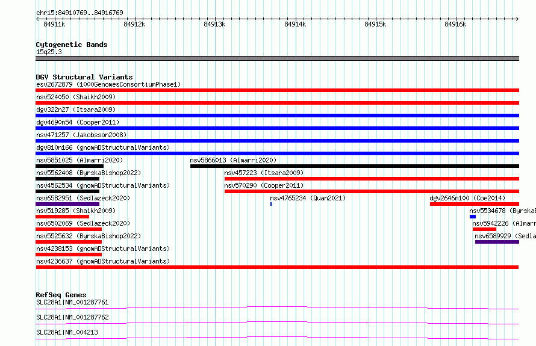The image size is (536, 346).
Task: Click the nsv5851025 (Almarri2020) label
Action: (x=79, y=160)
